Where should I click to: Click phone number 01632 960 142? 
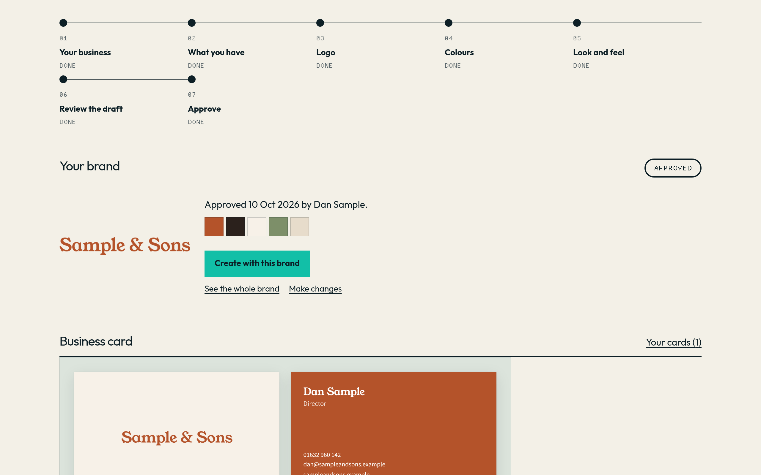[322, 455]
